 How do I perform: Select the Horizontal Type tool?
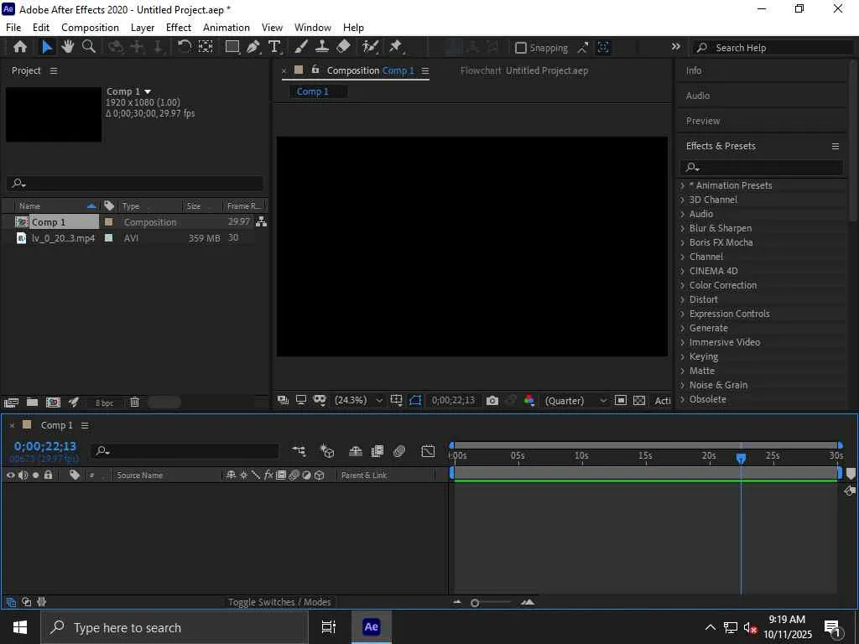pos(274,47)
